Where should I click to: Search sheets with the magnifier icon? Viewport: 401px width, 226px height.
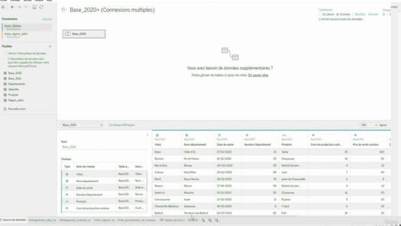click(50, 46)
